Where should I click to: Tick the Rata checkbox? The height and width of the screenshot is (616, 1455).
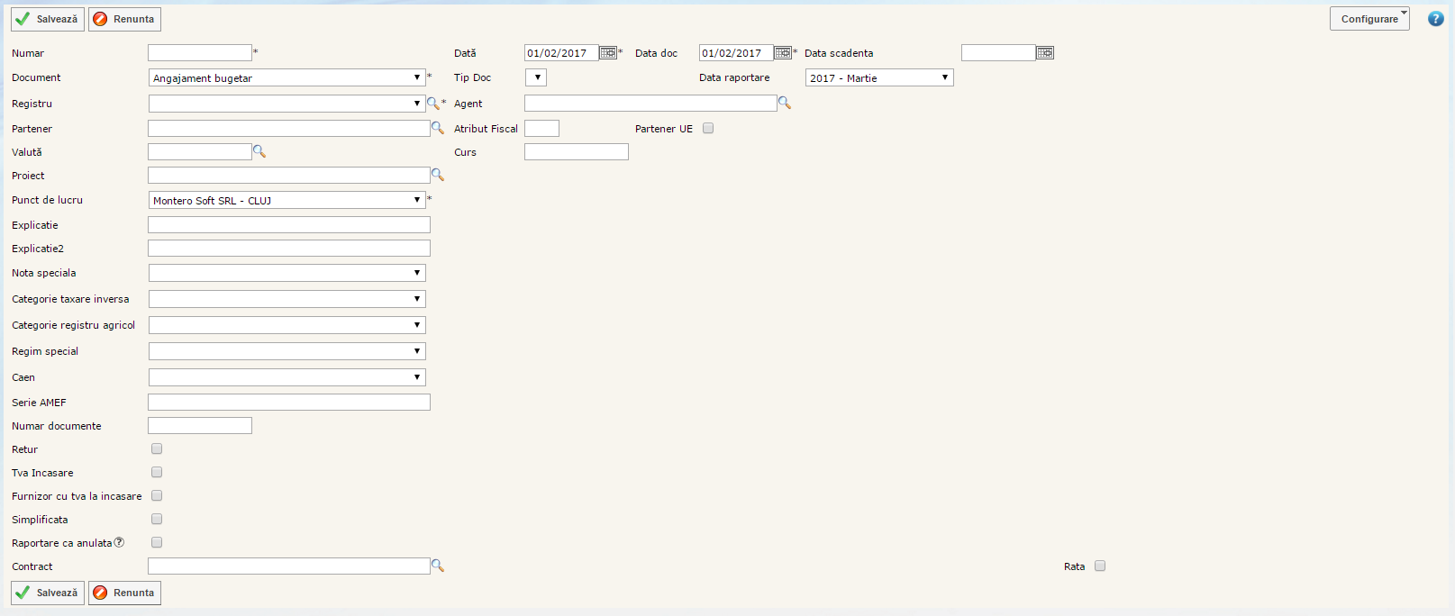click(1100, 566)
